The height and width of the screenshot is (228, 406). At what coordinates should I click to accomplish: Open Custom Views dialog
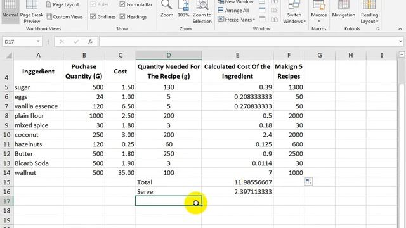coord(65,17)
